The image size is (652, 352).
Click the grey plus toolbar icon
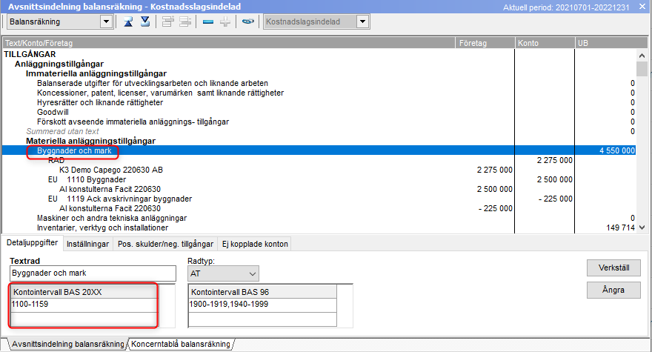[x=225, y=21]
